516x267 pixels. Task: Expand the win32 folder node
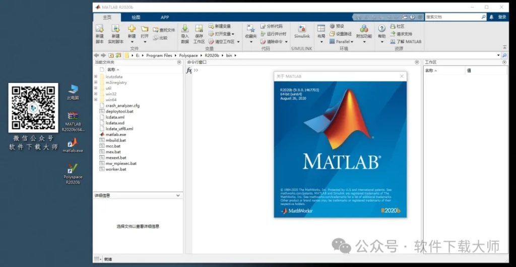96,94
